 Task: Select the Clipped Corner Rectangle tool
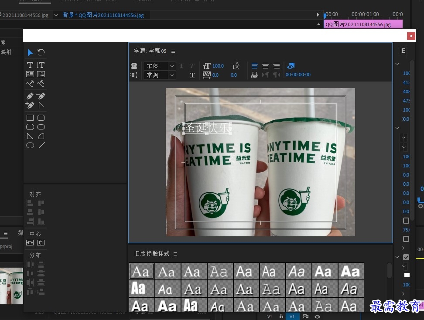(x=30, y=127)
